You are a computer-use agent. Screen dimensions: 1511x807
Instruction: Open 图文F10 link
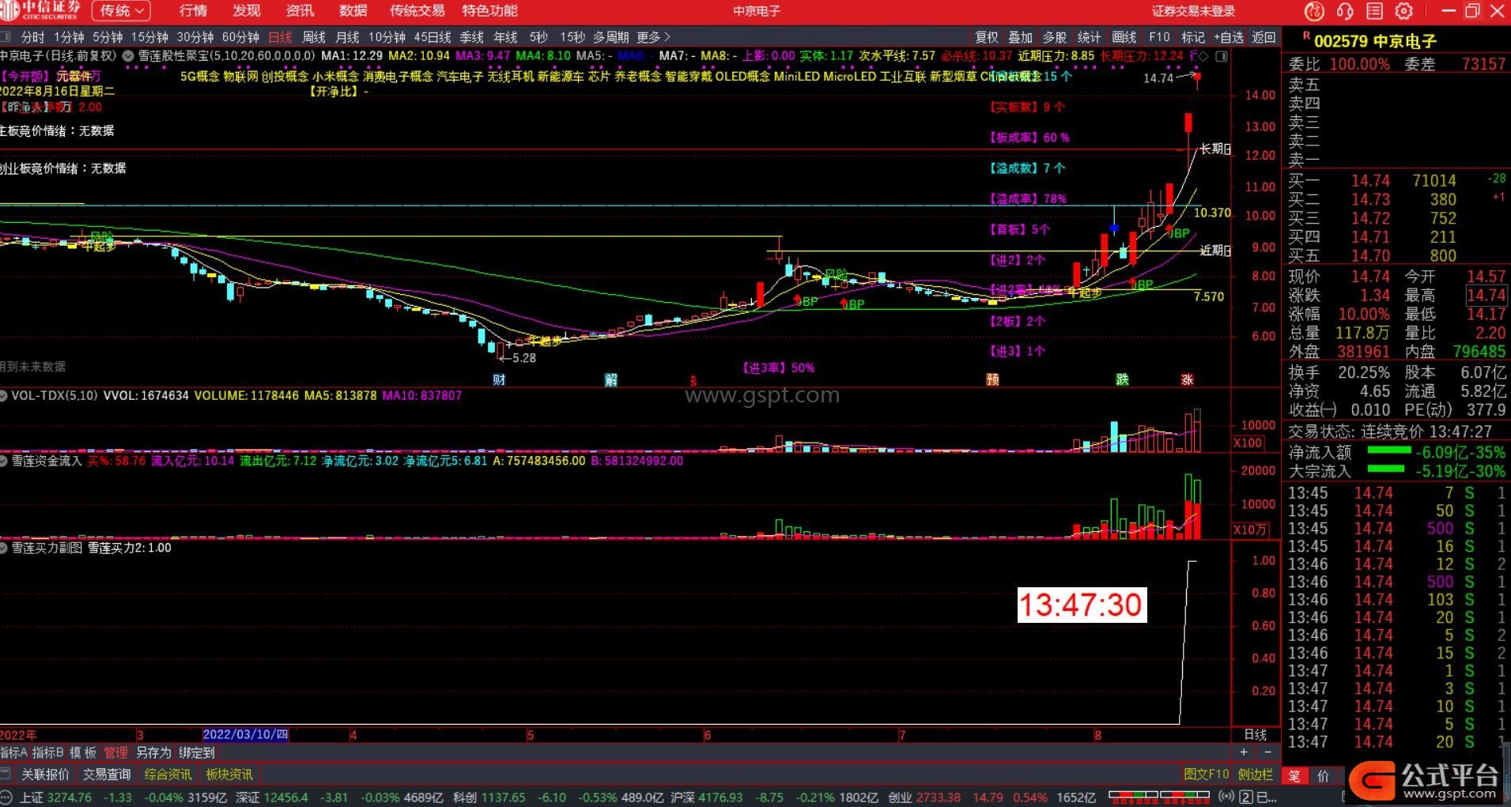pos(1207,775)
